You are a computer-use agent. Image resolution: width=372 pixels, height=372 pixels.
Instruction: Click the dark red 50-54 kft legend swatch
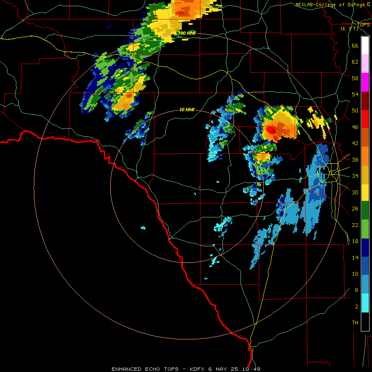[x=365, y=101]
